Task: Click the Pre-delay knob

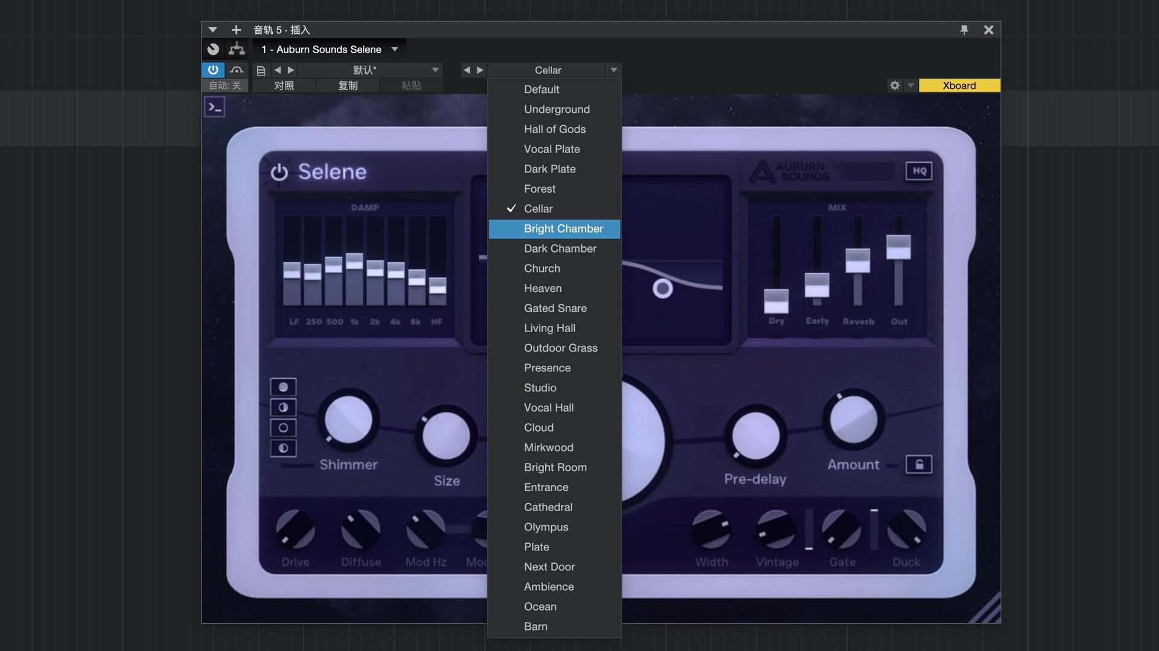Action: pos(755,436)
